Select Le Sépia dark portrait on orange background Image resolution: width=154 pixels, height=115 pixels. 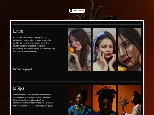(104, 100)
